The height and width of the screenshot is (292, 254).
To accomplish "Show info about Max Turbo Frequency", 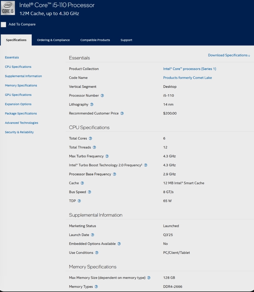I will (107, 156).
